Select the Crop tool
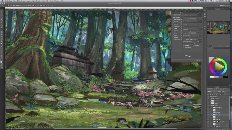 pyautogui.click(x=2, y=22)
